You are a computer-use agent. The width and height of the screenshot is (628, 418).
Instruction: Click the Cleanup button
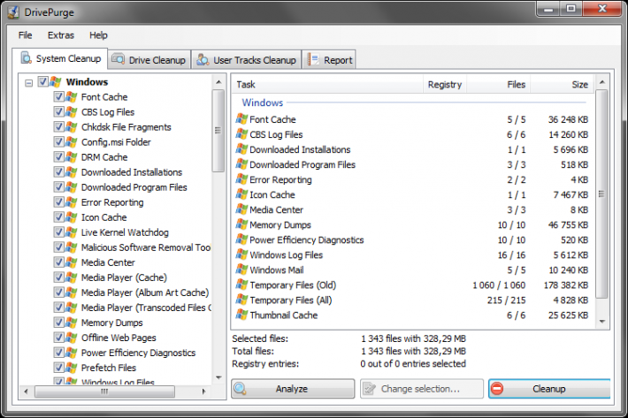(549, 389)
